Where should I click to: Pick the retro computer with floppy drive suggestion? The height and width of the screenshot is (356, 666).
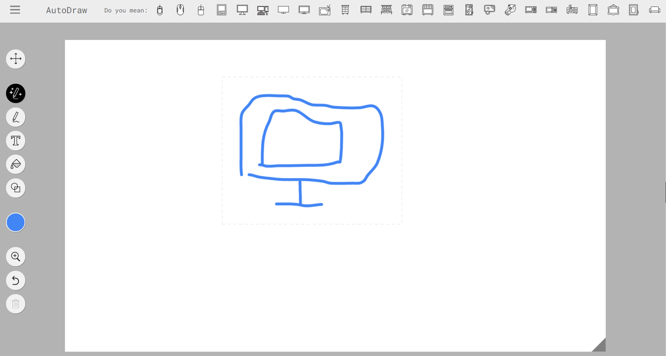coord(221,10)
